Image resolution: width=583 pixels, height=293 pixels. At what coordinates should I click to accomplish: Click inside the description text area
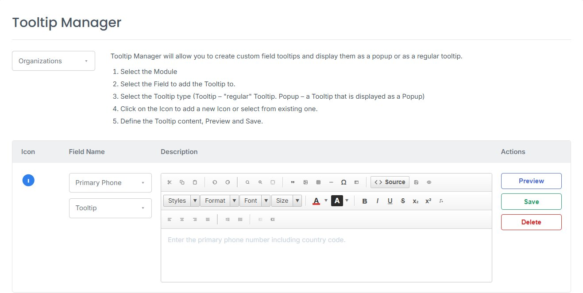(326, 255)
